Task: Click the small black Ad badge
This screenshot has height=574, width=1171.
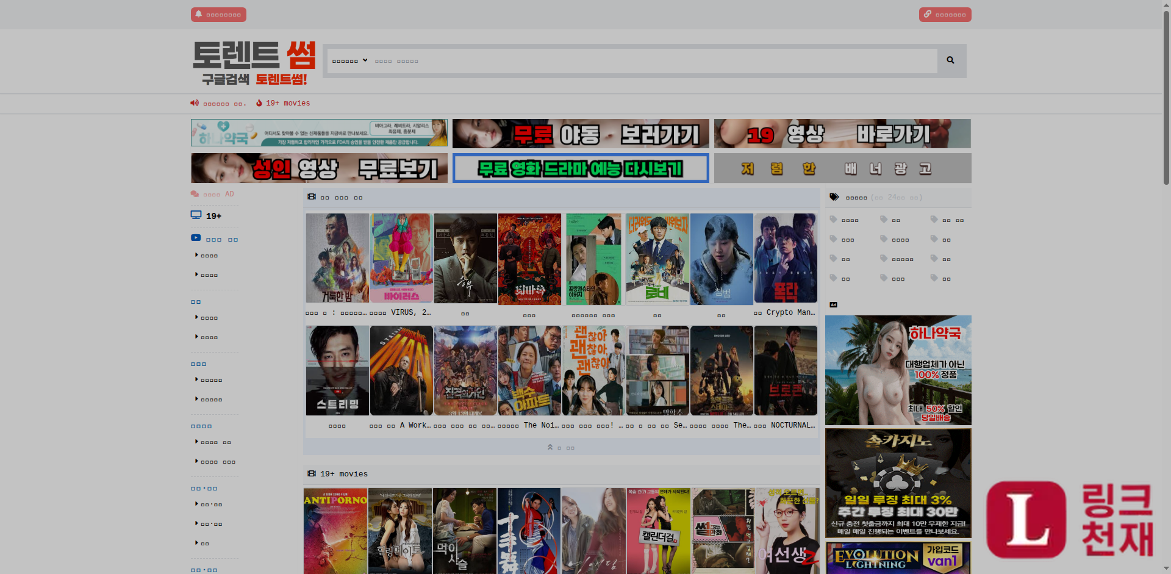Action: click(x=833, y=304)
